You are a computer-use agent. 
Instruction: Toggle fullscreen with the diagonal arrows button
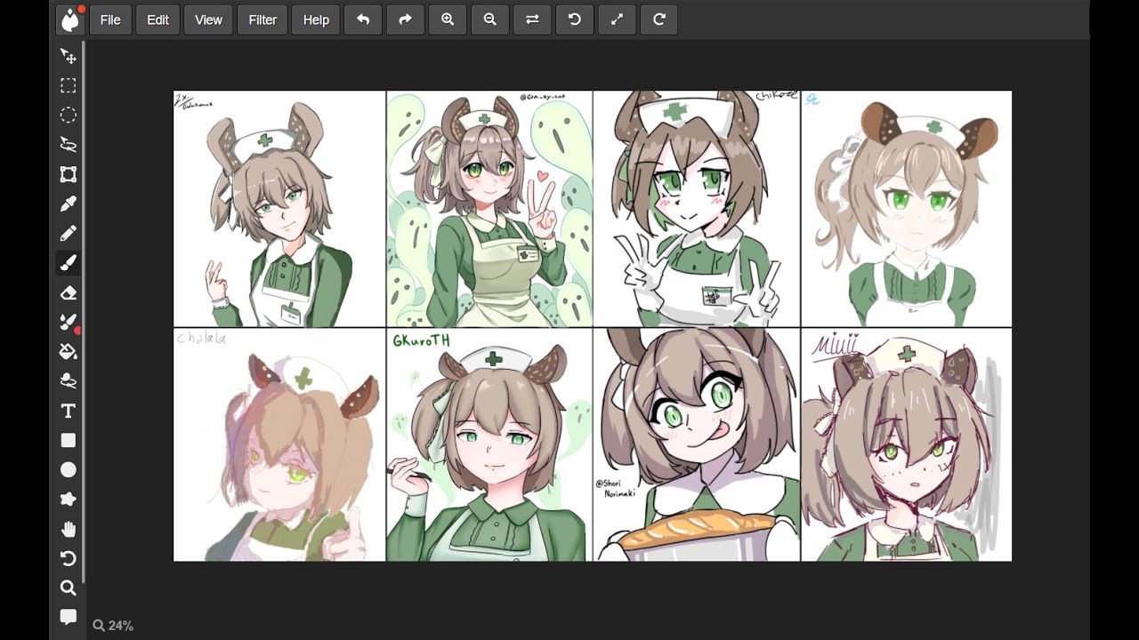(x=617, y=20)
